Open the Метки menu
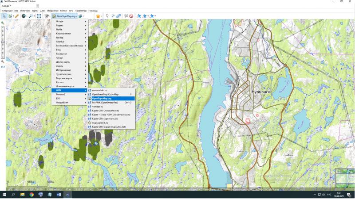Viewport: 355px width, 199px height. coord(63,11)
